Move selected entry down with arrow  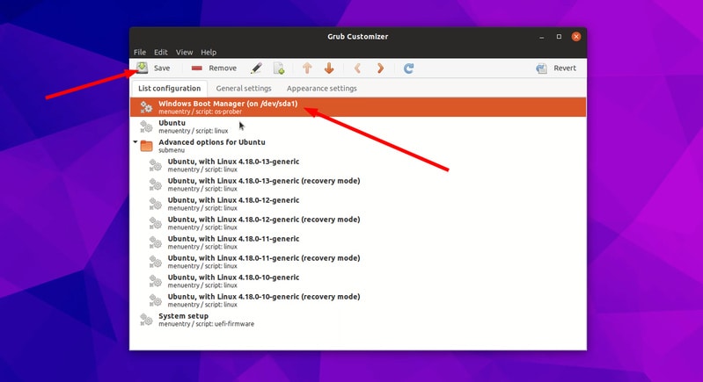[x=329, y=68]
